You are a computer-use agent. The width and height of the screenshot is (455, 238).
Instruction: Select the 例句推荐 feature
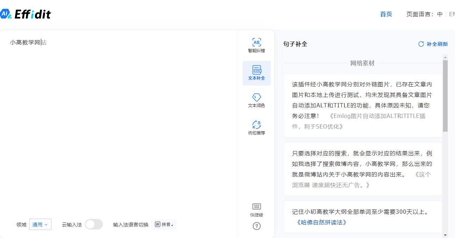256,127
